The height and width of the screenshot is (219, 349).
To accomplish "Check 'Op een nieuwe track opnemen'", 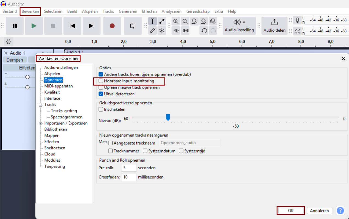I will pyautogui.click(x=101, y=87).
